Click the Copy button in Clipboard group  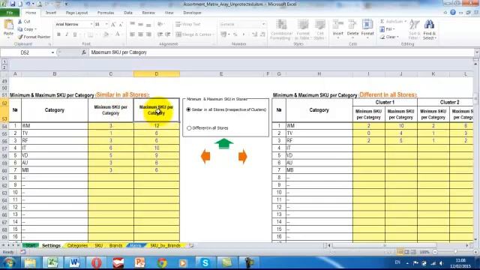tap(26, 29)
